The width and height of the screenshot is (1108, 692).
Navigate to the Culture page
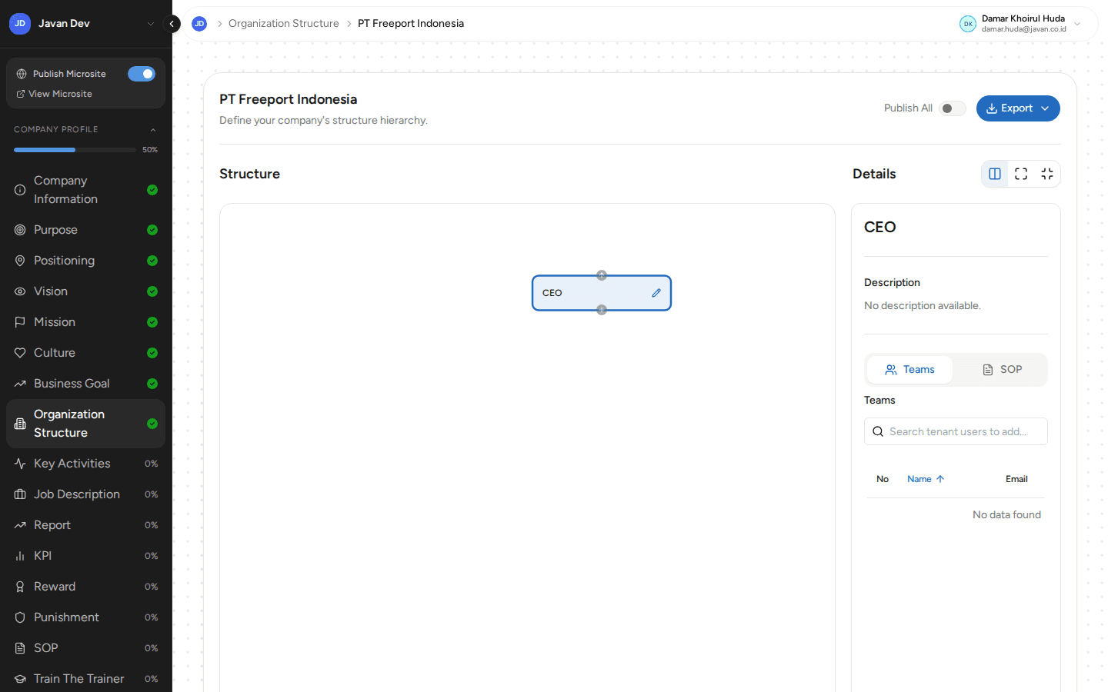click(x=85, y=353)
